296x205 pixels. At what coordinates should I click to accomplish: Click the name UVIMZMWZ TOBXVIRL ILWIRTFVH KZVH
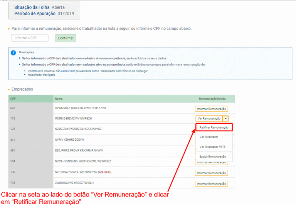coord(81,108)
